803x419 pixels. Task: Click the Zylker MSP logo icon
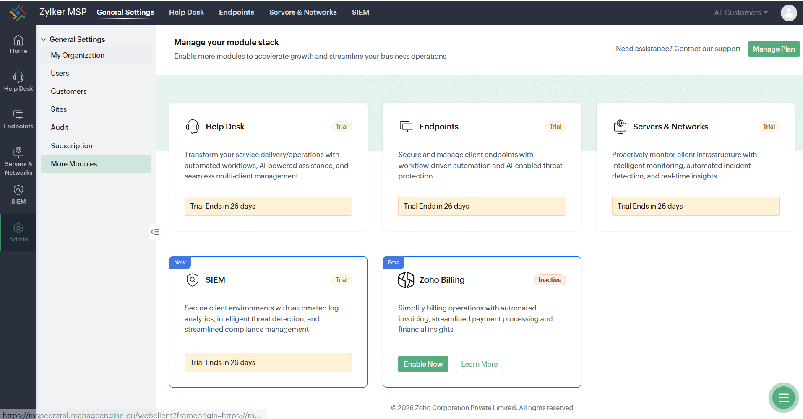[x=18, y=13]
